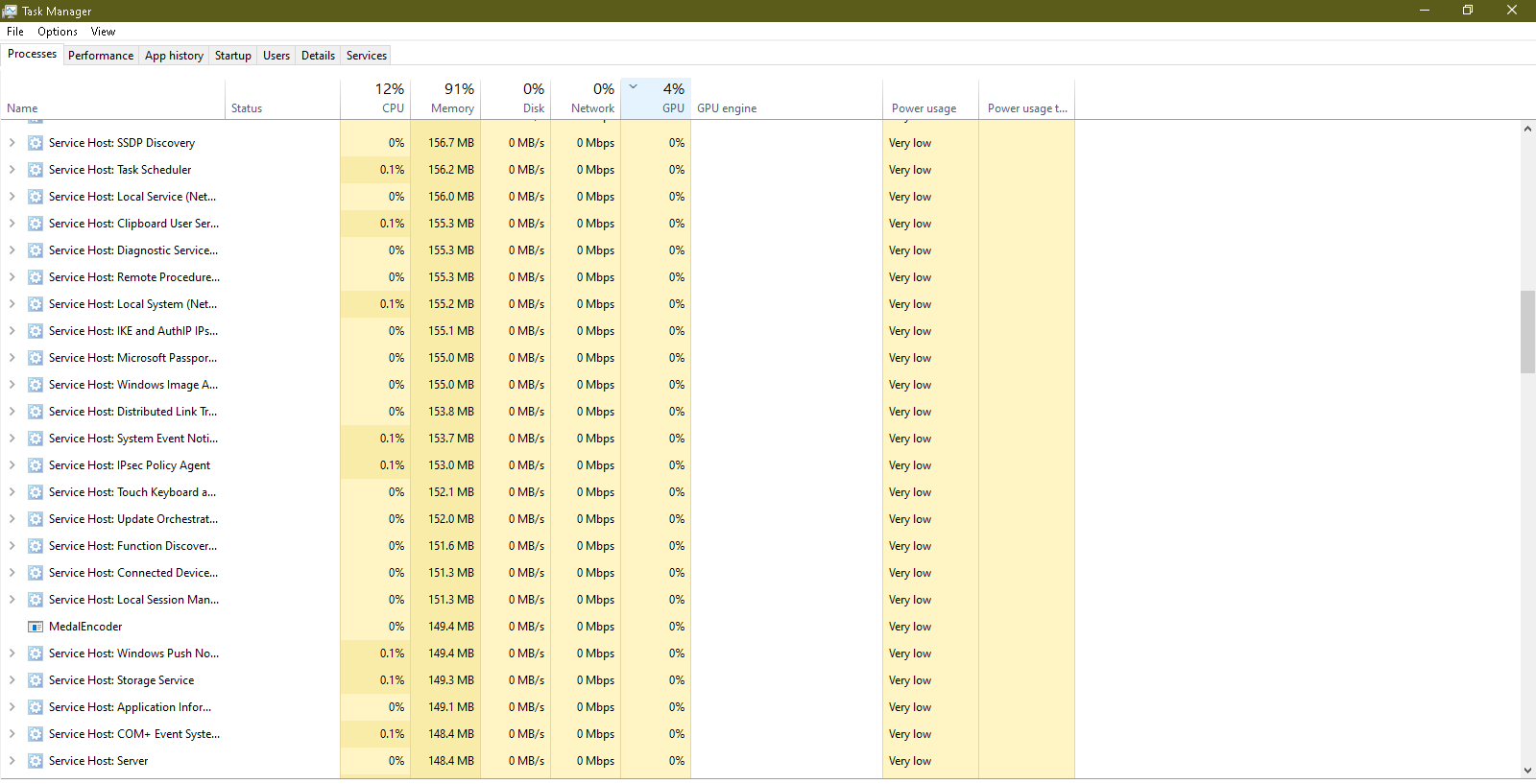
Task: Open the Startup tab
Action: (x=232, y=56)
